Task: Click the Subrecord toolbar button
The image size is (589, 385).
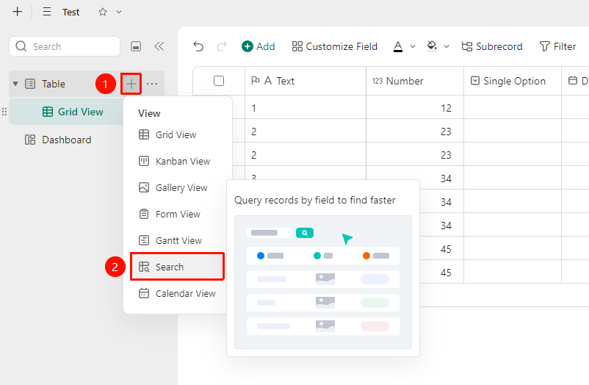Action: pyautogui.click(x=492, y=46)
